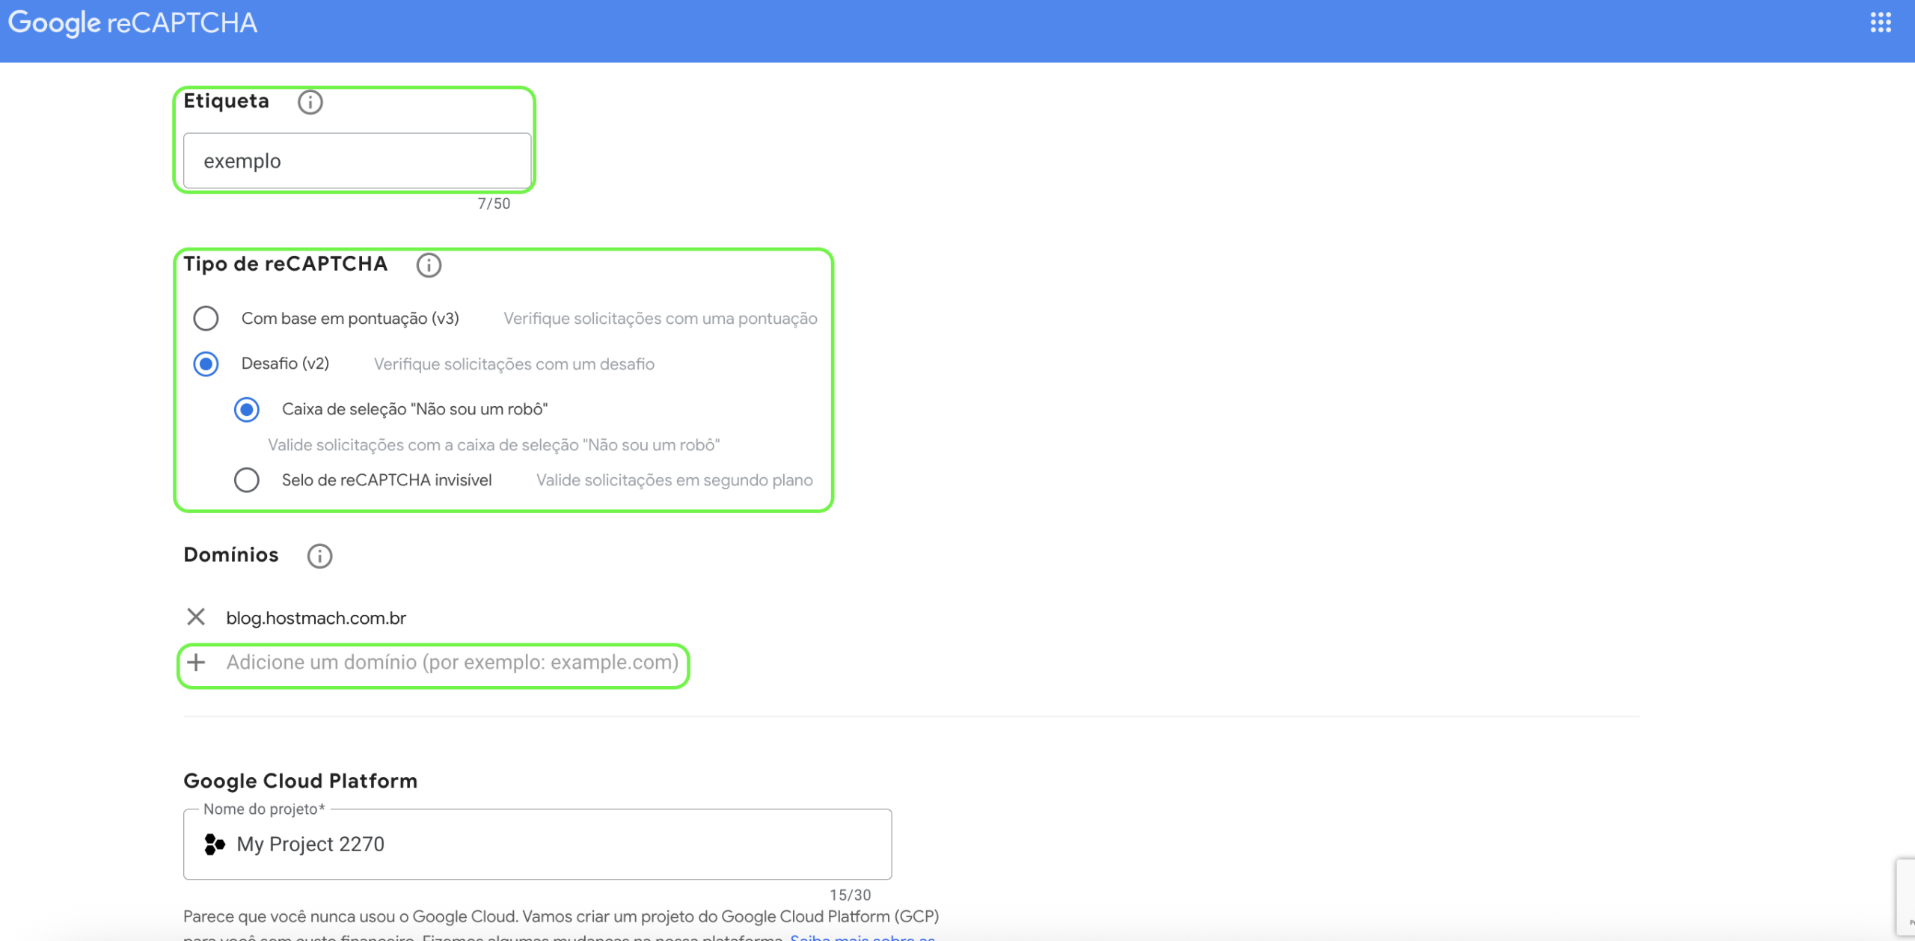
Task: Click the project hexagon icon beside My Project 2270
Action: point(215,845)
